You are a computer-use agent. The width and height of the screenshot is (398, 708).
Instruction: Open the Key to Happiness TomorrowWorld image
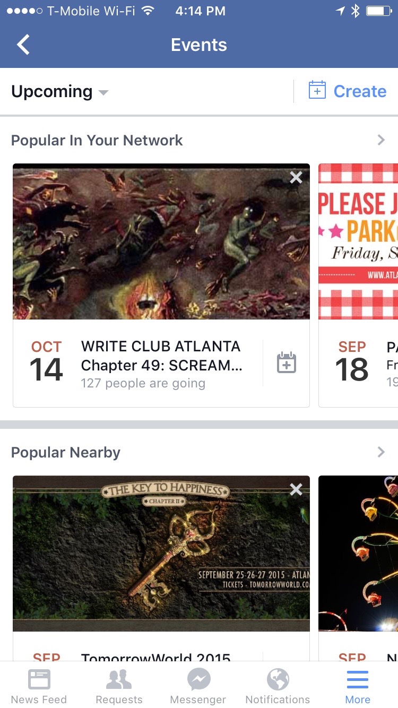tap(161, 553)
